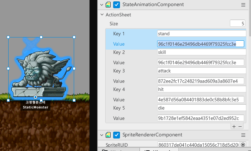
Task: Click the StaticMonster name label
Action: click(x=35, y=105)
